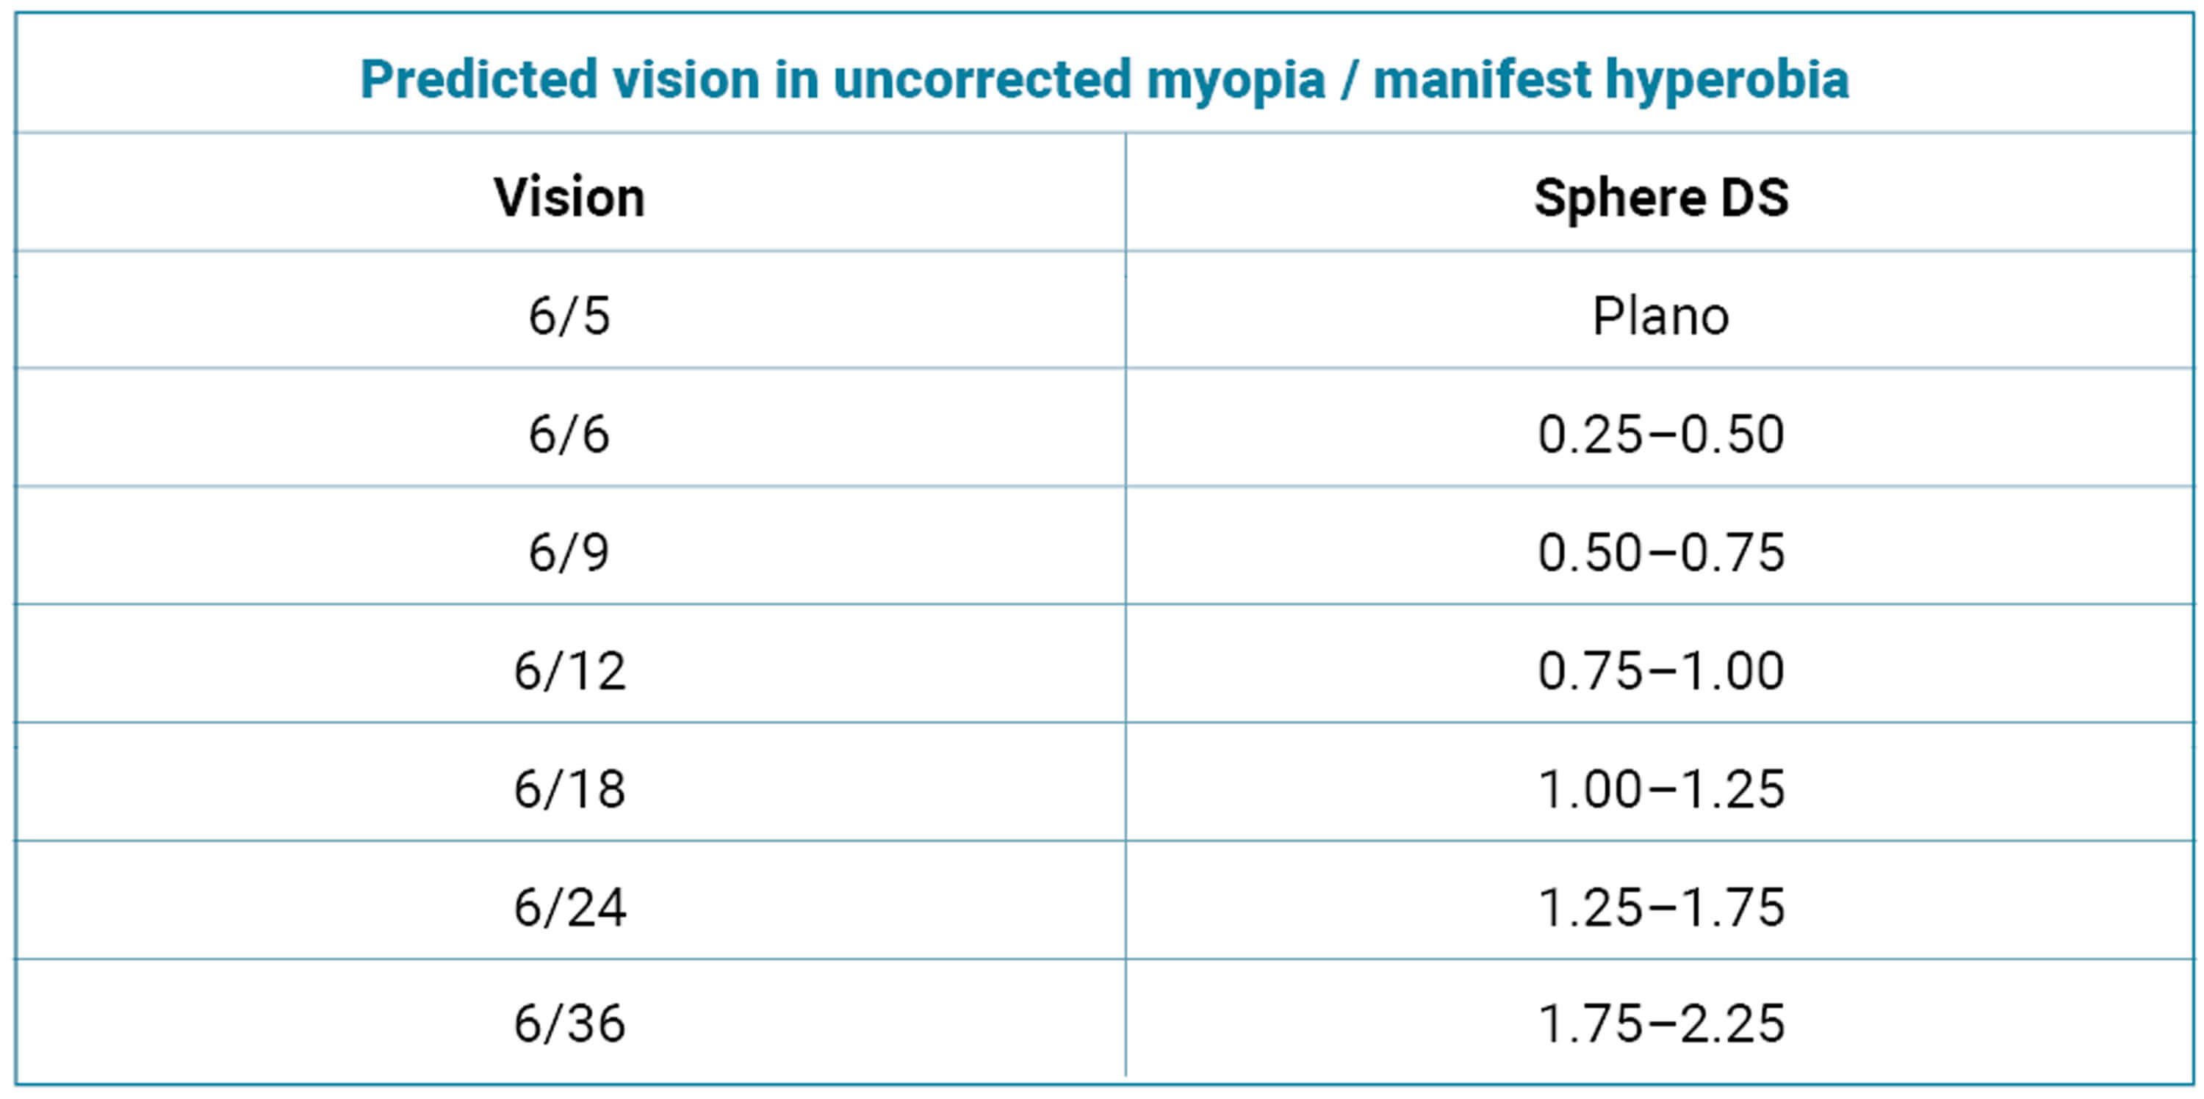Select the 'Vision' column header
This screenshot has height=1099, width=2204.
pos(569,198)
